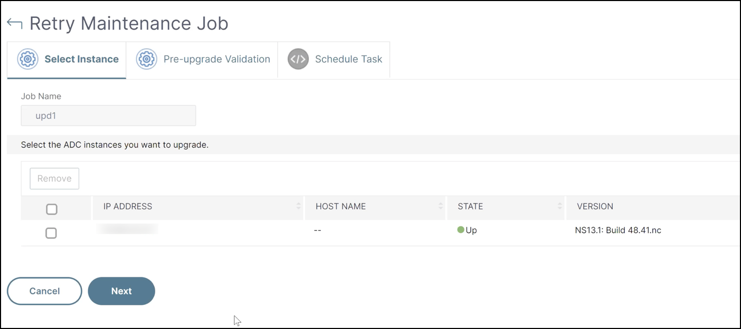Click the gear icon beside Pre-upgrade Validation
The image size is (741, 329).
pos(146,59)
